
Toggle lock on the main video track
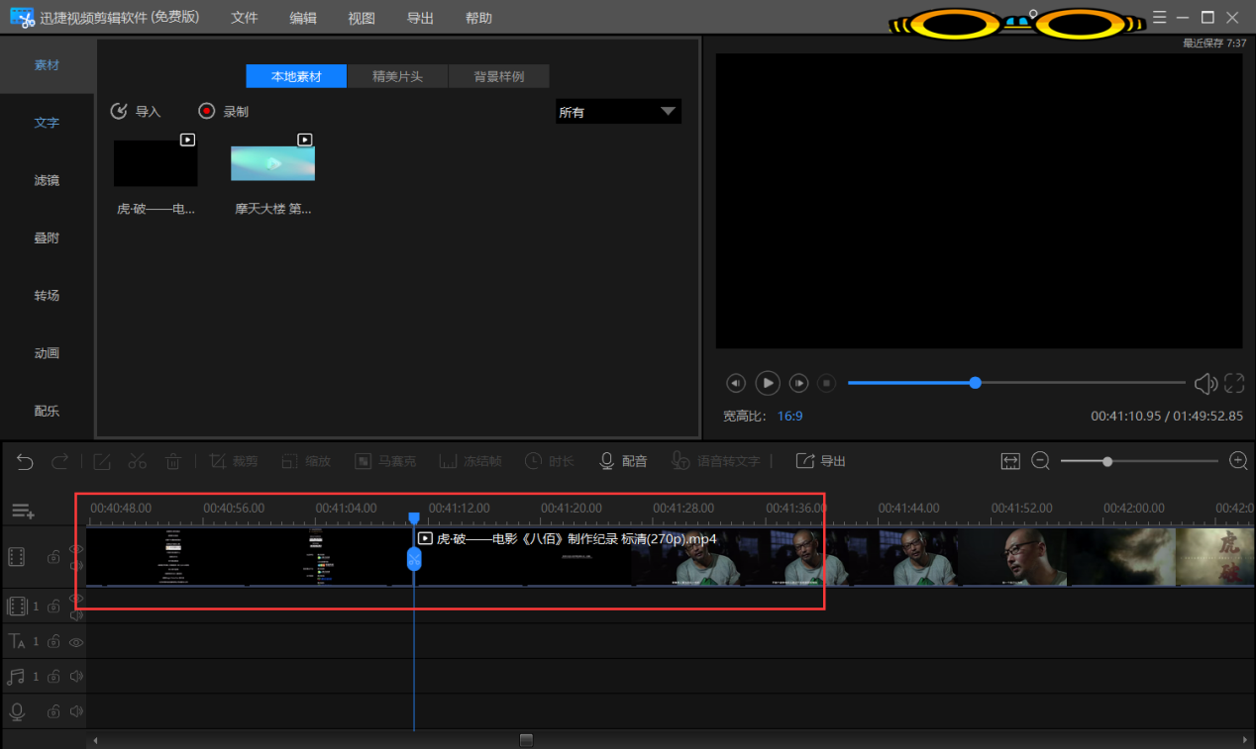(53, 557)
